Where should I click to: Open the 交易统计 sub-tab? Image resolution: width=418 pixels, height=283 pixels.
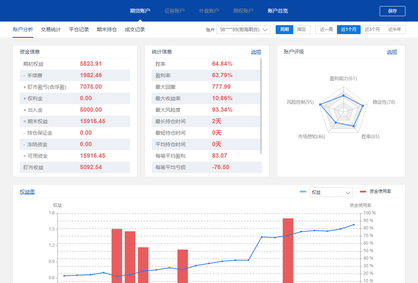click(51, 29)
